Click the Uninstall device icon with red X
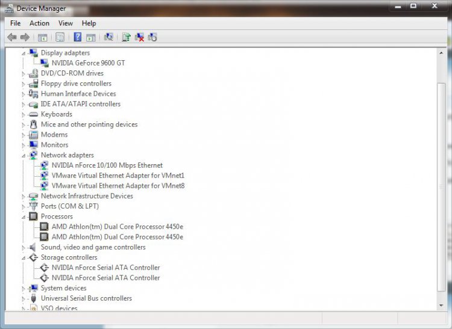The height and width of the screenshot is (329, 452). point(140,37)
